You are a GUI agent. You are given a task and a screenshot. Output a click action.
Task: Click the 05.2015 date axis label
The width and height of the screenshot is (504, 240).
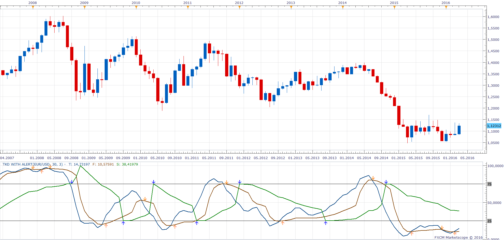[416, 158]
